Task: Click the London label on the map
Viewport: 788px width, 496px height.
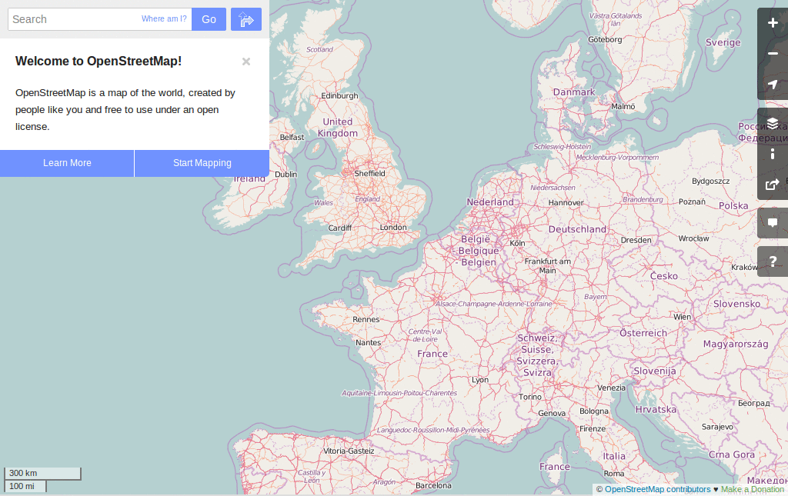Action: coord(393,227)
